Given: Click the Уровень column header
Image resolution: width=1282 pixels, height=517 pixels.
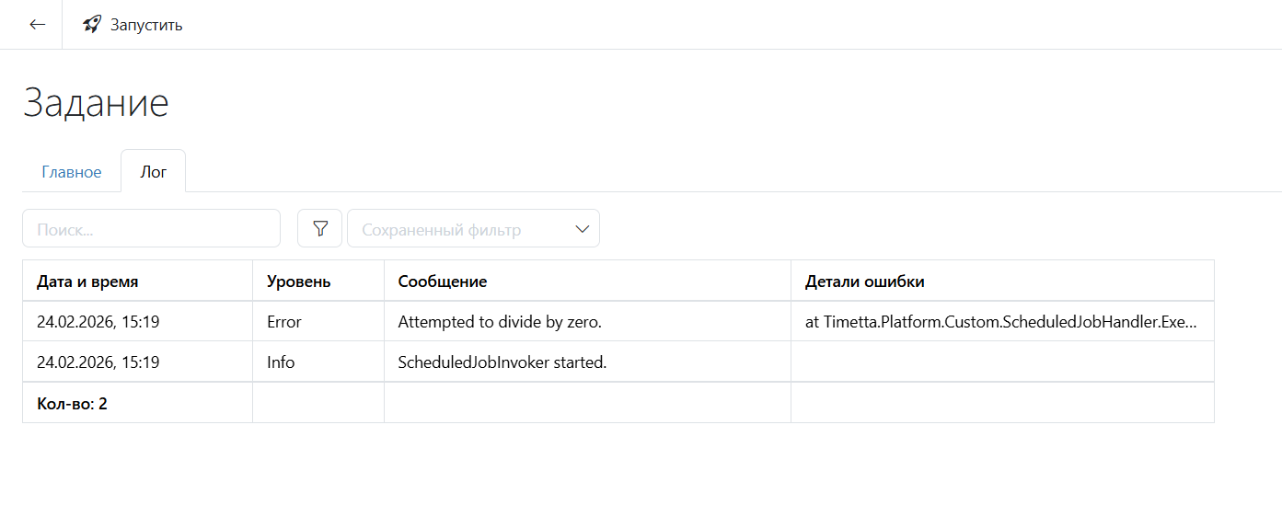Looking at the screenshot, I should 298,281.
